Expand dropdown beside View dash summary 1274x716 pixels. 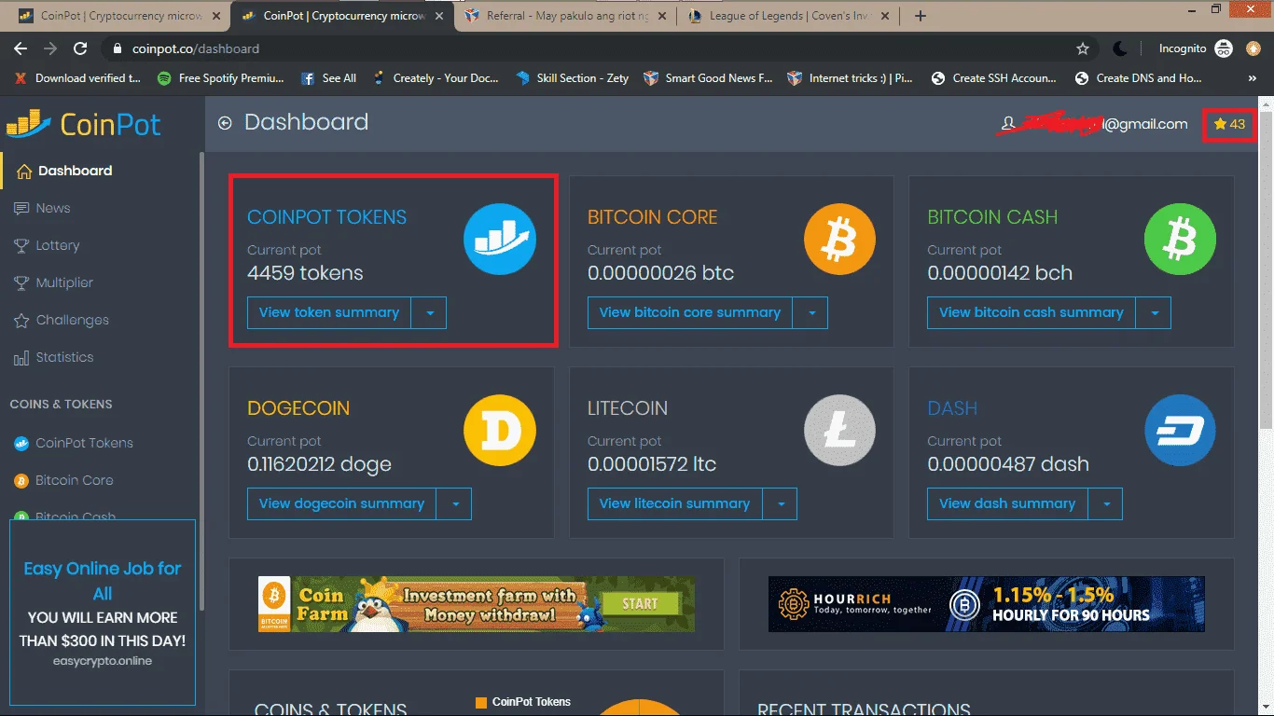click(1105, 503)
